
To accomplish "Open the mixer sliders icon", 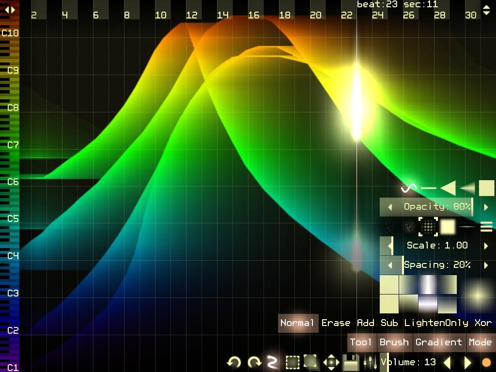I will point(370,362).
